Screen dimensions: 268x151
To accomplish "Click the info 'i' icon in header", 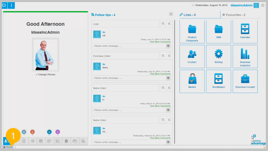I will point(11,5).
